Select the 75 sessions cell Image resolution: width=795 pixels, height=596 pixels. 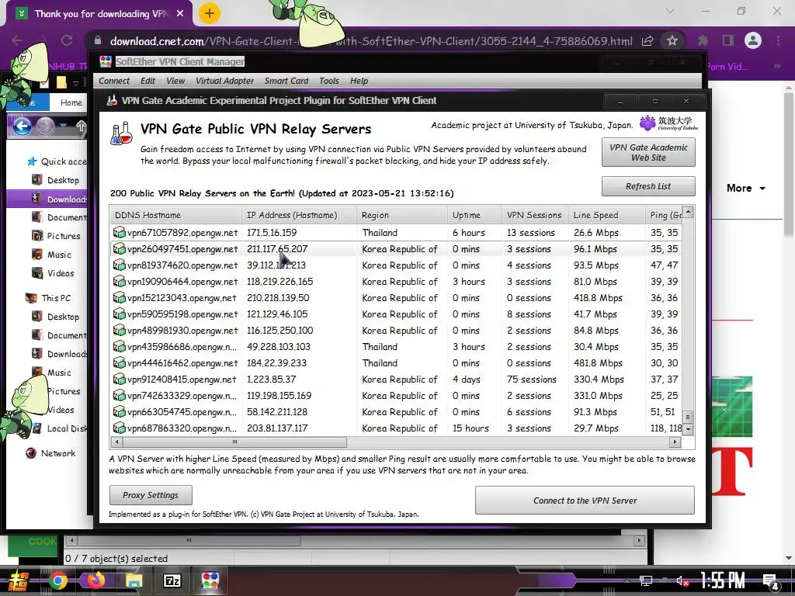coord(531,379)
